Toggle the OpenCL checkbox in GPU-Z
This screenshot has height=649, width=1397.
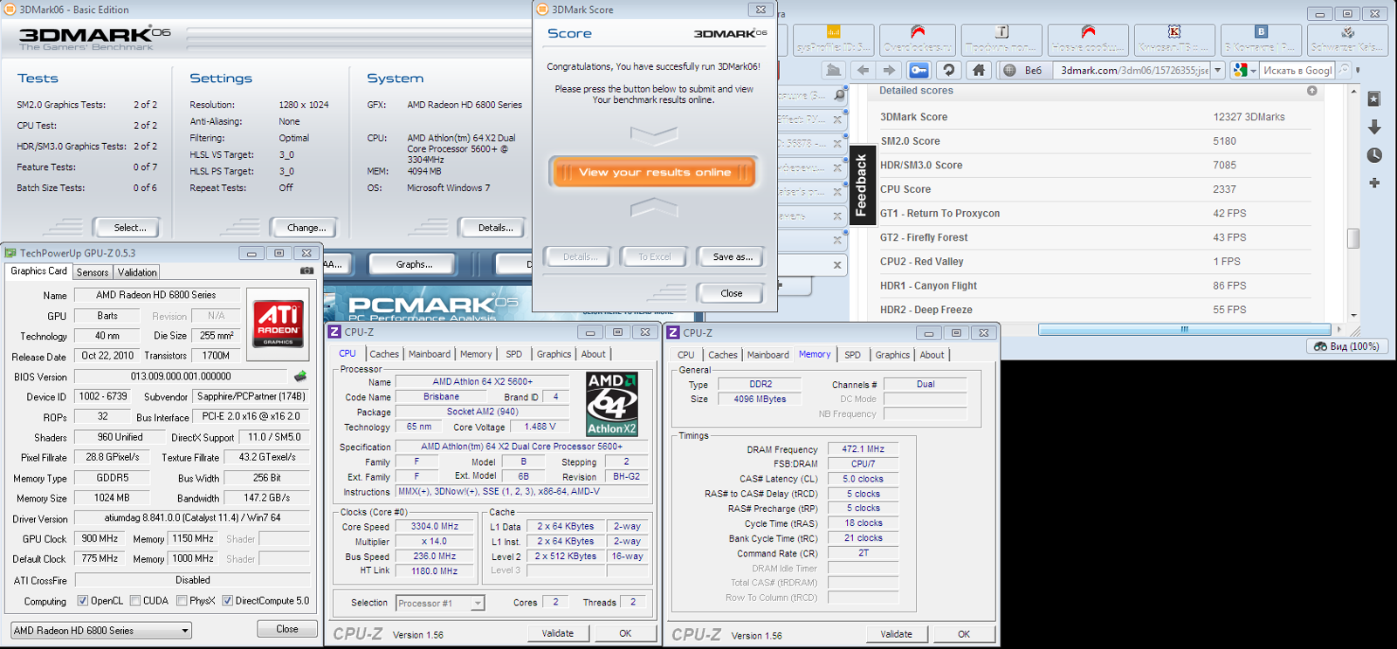click(x=82, y=600)
